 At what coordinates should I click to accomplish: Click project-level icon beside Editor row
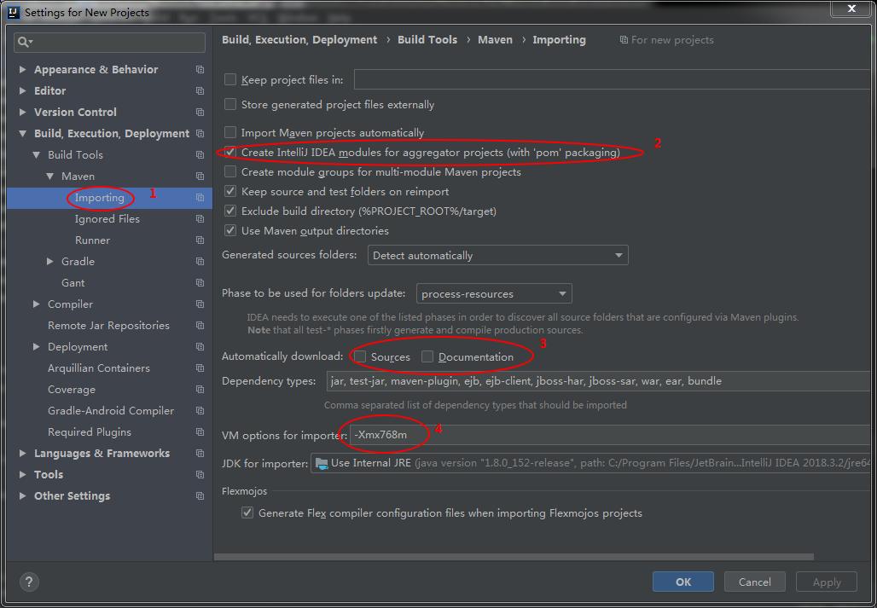click(x=200, y=90)
